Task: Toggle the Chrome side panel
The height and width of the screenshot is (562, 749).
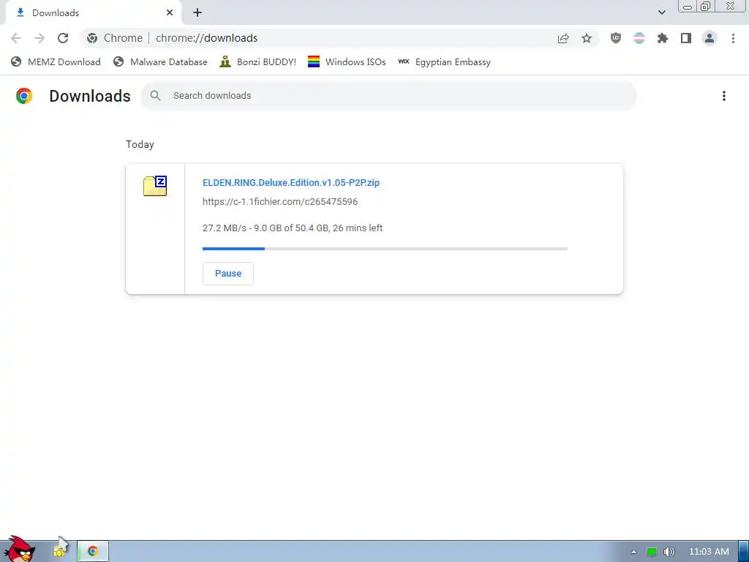Action: 686,38
